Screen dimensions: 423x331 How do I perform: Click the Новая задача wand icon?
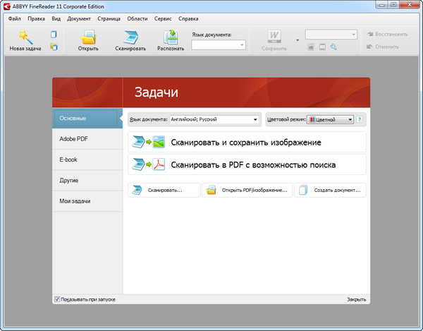25,37
